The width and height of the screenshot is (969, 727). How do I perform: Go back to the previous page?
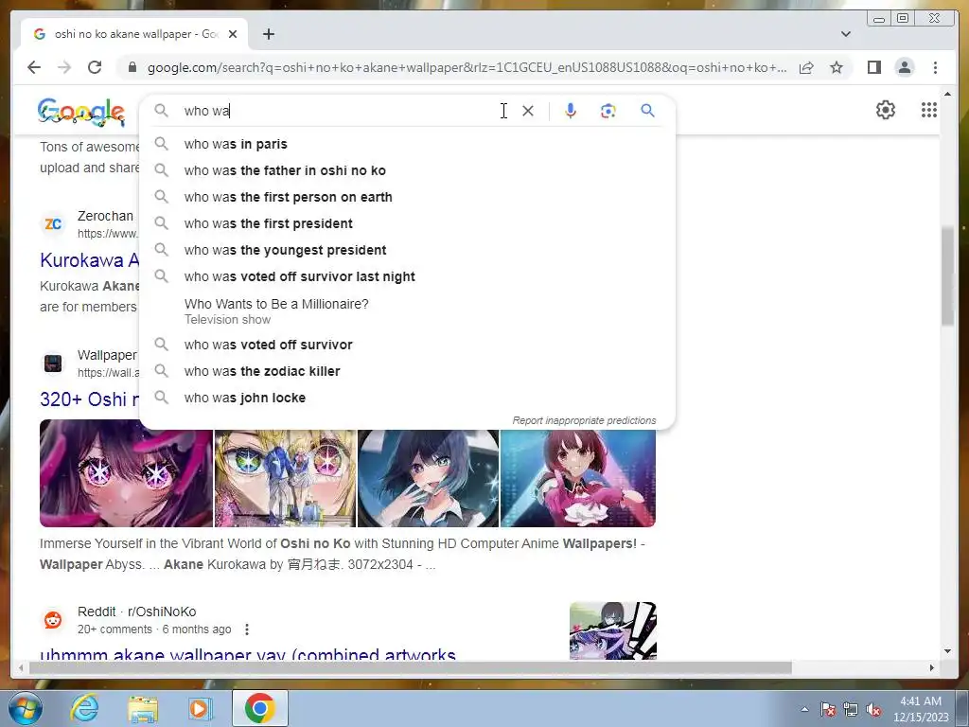click(34, 67)
